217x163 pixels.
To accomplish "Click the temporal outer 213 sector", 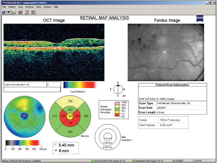I will point(54,116).
